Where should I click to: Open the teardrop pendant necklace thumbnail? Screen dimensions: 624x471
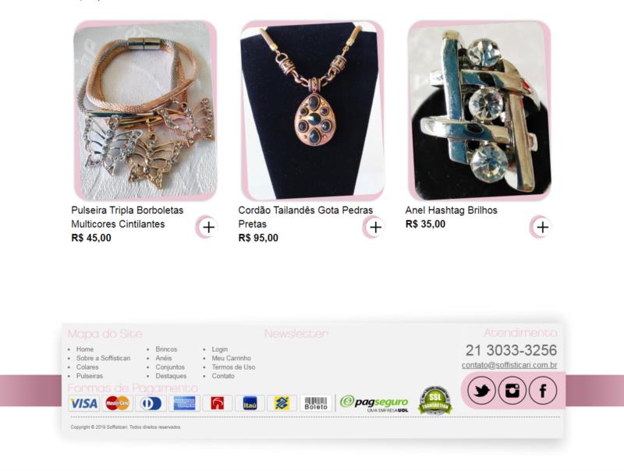click(313, 110)
